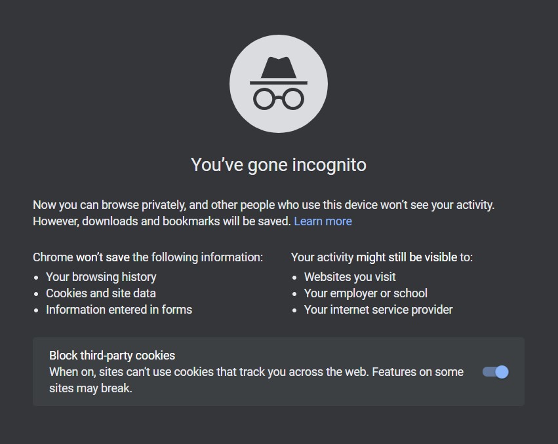Click the "sites may break." text line
The image size is (558, 444).
click(x=90, y=388)
